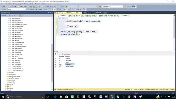Click the Comment out selected lines icon

[x=72, y=9]
